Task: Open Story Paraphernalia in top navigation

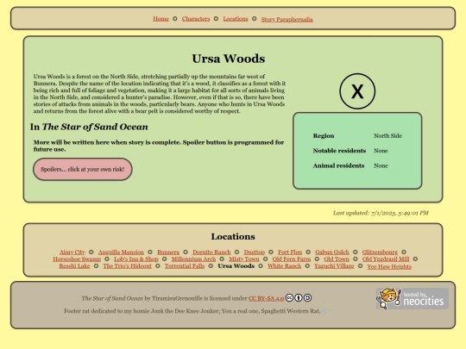Action: tap(287, 19)
